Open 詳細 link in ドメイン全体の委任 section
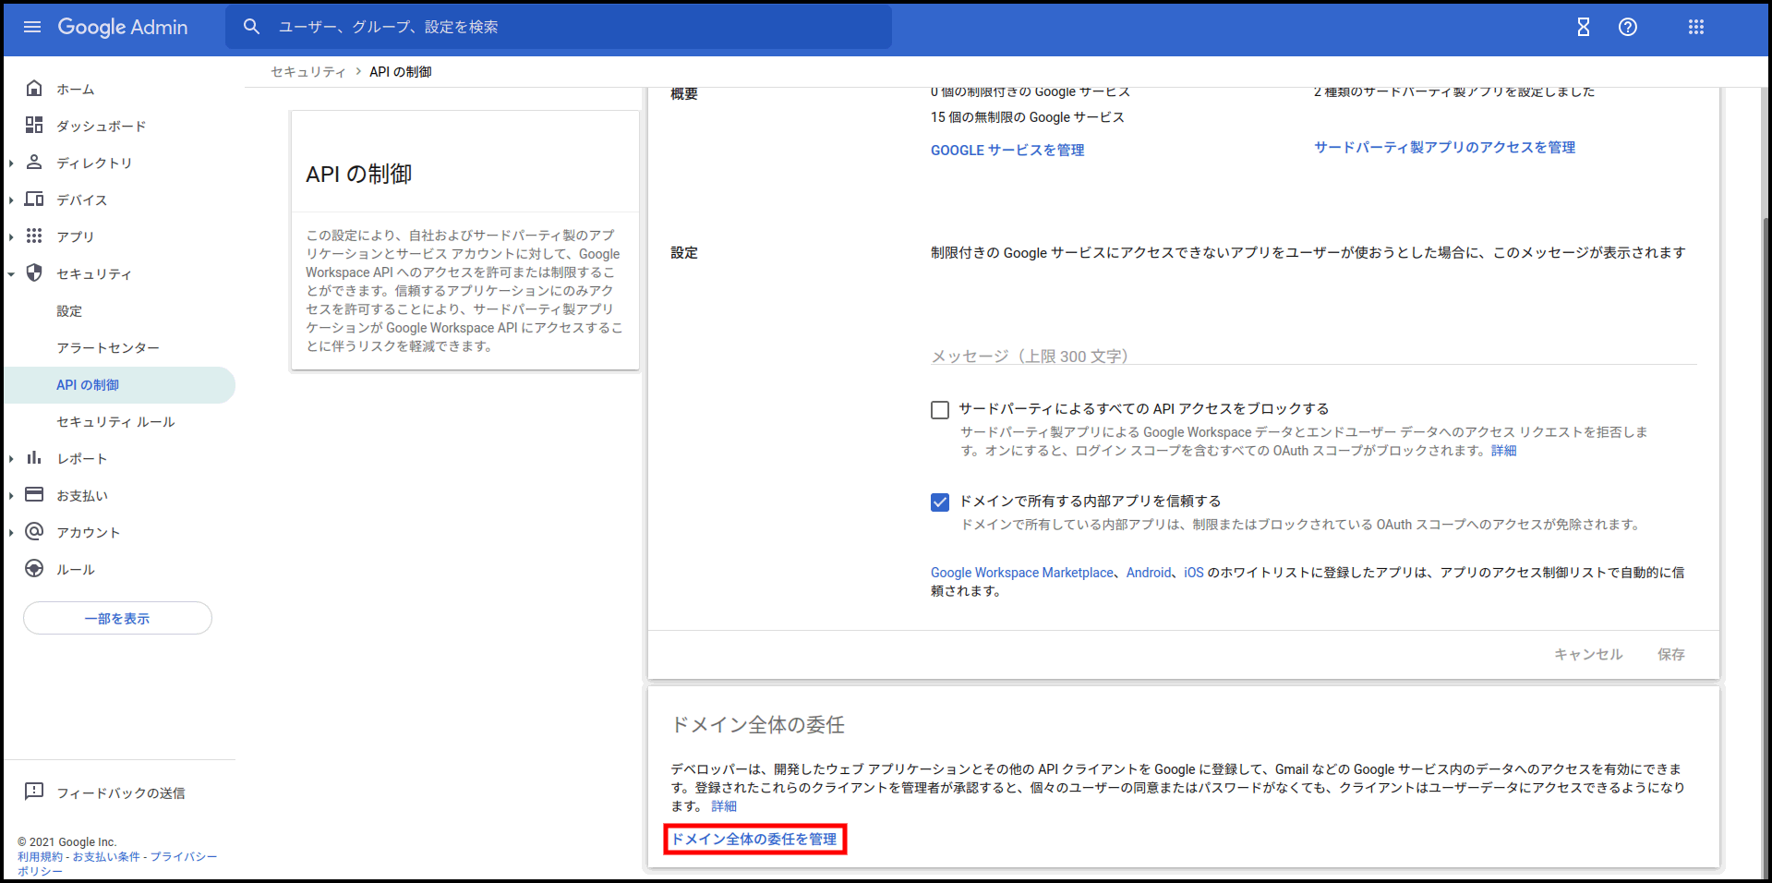This screenshot has height=883, width=1772. click(724, 806)
